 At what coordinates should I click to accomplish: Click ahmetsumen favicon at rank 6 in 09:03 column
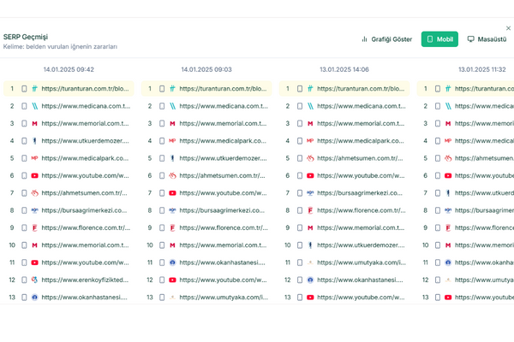(x=172, y=176)
